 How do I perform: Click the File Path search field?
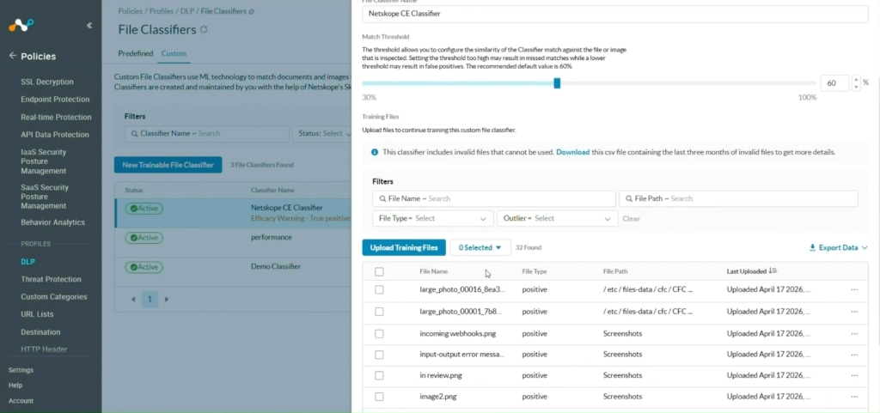pyautogui.click(x=738, y=198)
